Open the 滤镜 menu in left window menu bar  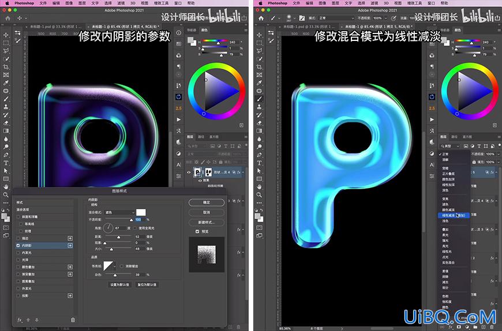121,3
